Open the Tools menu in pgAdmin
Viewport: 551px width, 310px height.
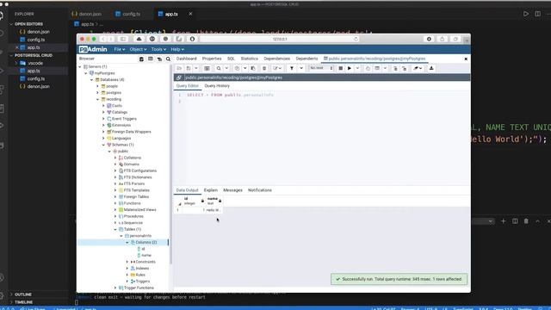click(158, 50)
